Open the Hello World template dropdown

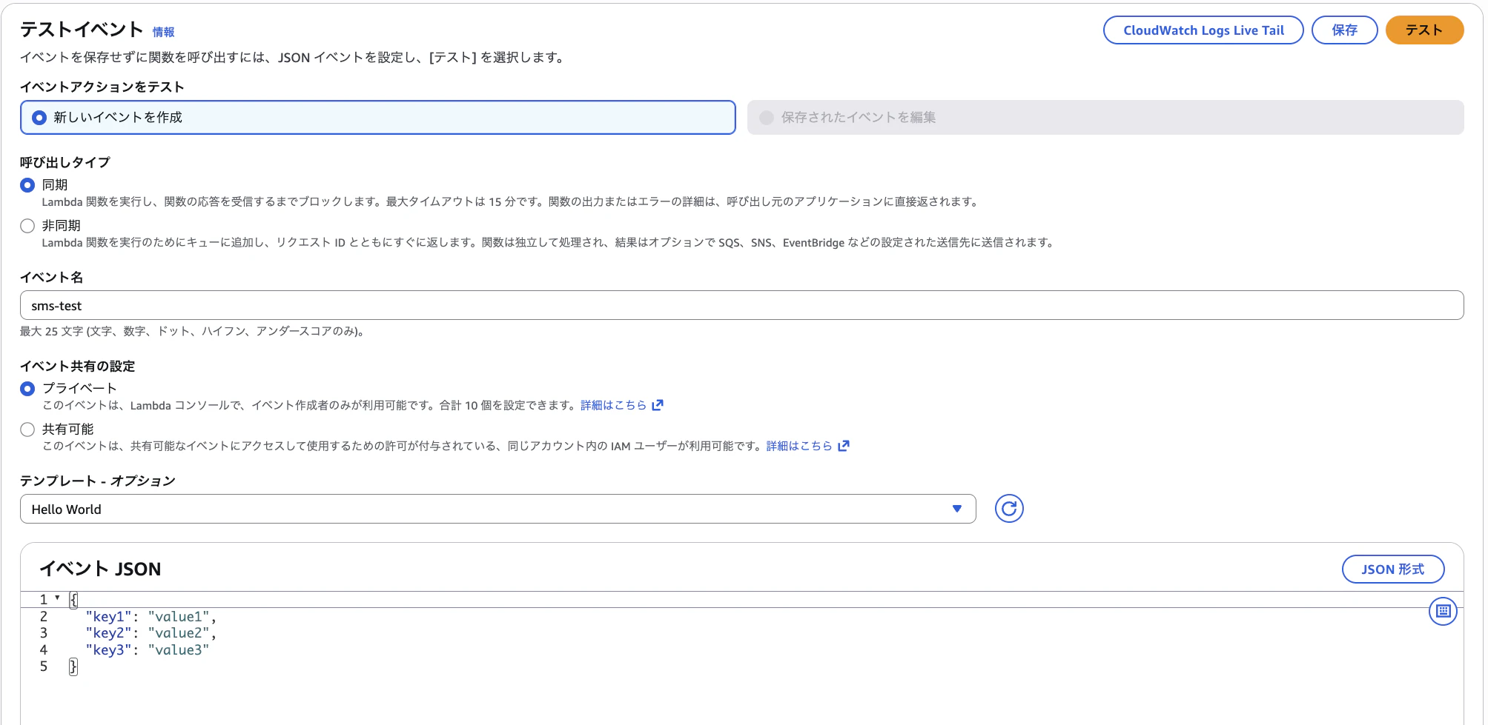click(497, 509)
